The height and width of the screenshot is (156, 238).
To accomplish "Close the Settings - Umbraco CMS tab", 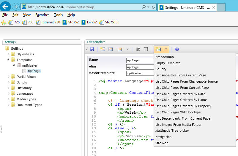I will coord(213,7).
